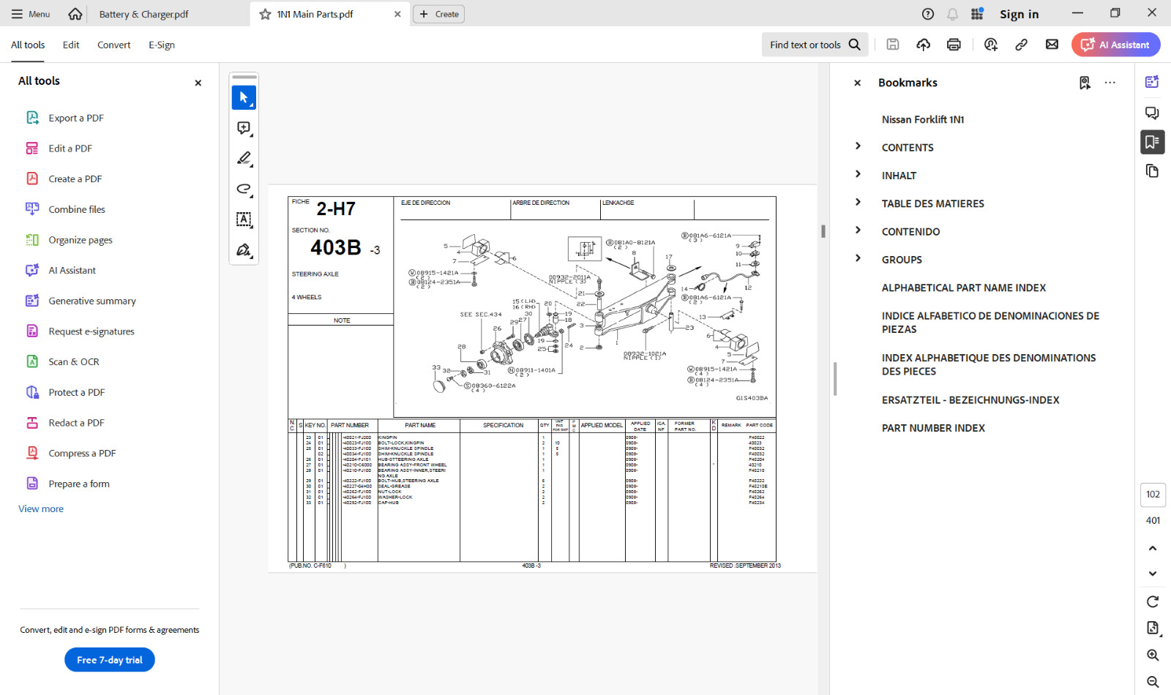
Task: Choose the Add text box tool
Action: click(x=244, y=219)
